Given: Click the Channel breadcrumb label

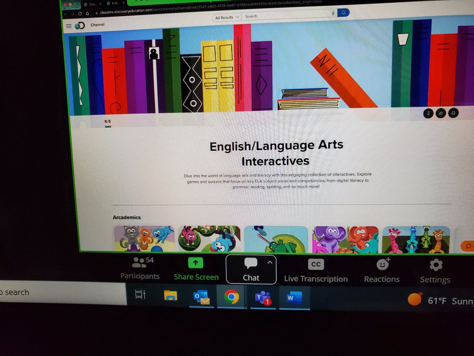Looking at the screenshot, I should pyautogui.click(x=98, y=25).
